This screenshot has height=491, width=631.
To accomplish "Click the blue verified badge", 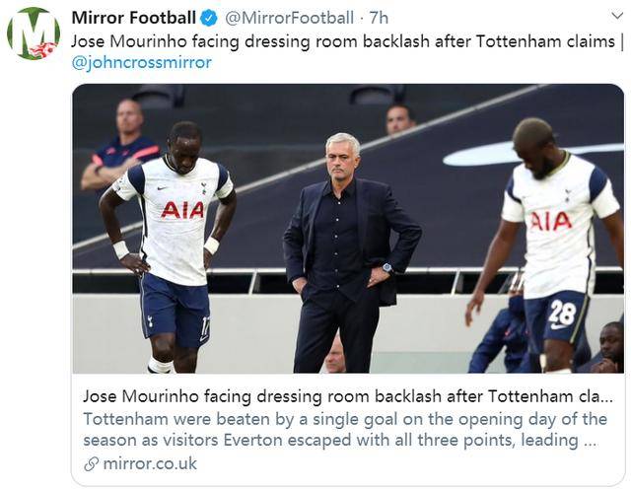I will [x=210, y=18].
